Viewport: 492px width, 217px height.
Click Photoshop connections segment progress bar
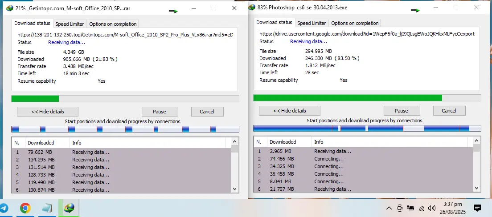(x=367, y=128)
